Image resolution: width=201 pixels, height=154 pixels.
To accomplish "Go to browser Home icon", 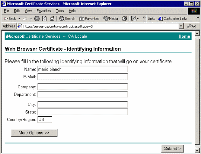I will tap(52, 19).
